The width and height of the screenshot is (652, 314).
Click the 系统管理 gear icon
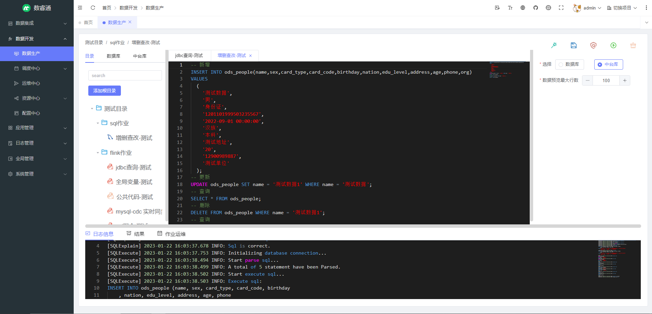click(x=10, y=174)
